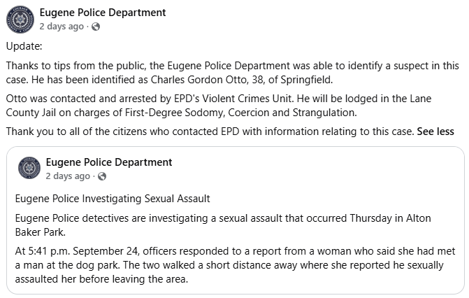Open the Eugene Police Department page from the update header
The height and width of the screenshot is (298, 469).
pos(103,13)
